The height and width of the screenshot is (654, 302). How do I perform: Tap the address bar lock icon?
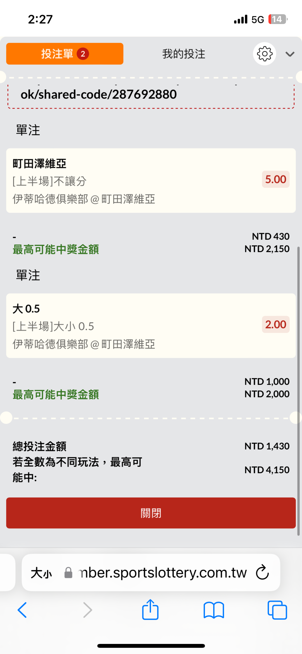click(68, 573)
